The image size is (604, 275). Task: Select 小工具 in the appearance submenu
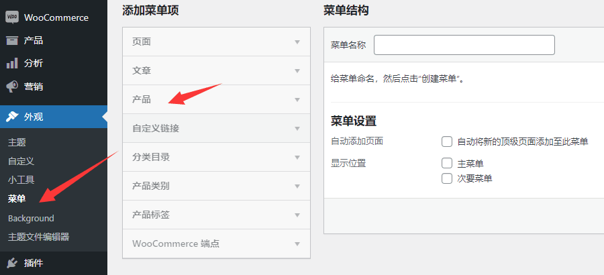click(x=21, y=180)
